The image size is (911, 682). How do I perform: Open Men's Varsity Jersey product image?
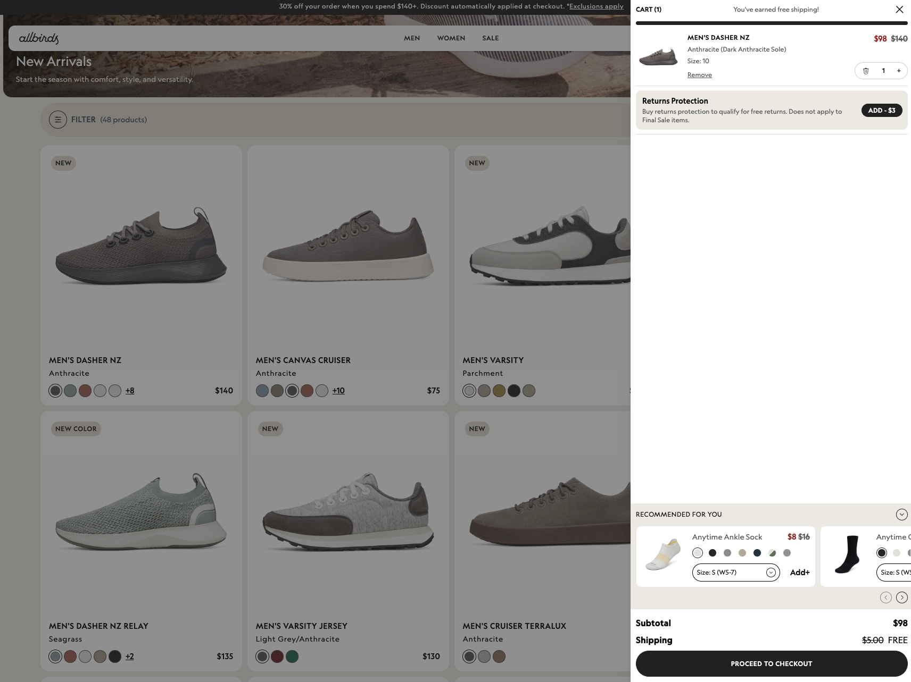(348, 512)
